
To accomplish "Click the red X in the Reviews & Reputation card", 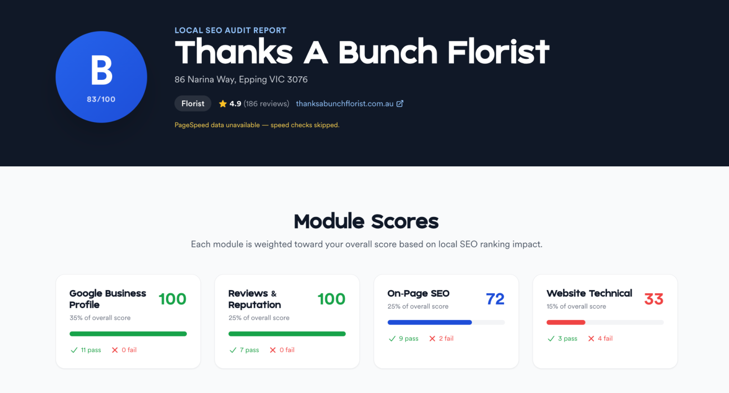I will coord(273,350).
